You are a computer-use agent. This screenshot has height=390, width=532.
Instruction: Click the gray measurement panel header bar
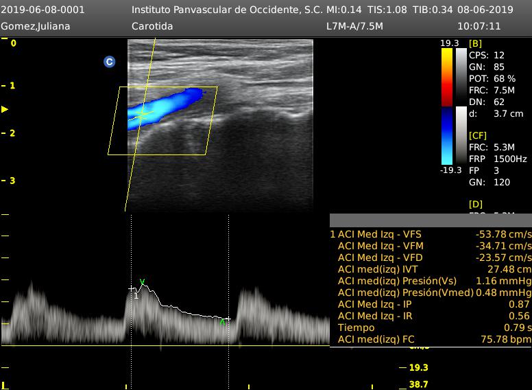(x=431, y=220)
